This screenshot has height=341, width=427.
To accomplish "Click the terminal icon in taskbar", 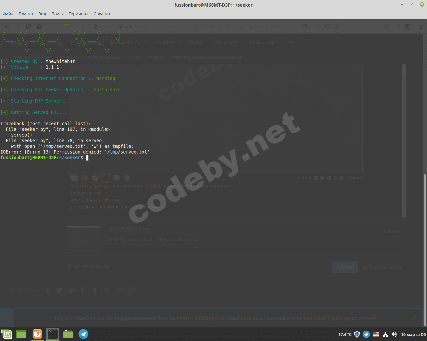I will [x=53, y=334].
